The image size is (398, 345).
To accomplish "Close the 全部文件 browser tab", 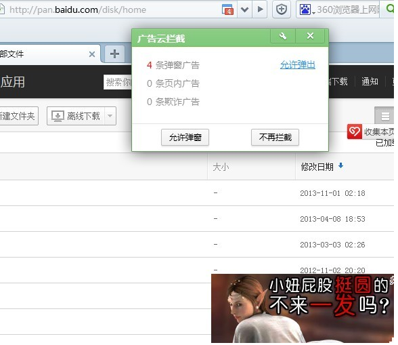I will [92, 54].
